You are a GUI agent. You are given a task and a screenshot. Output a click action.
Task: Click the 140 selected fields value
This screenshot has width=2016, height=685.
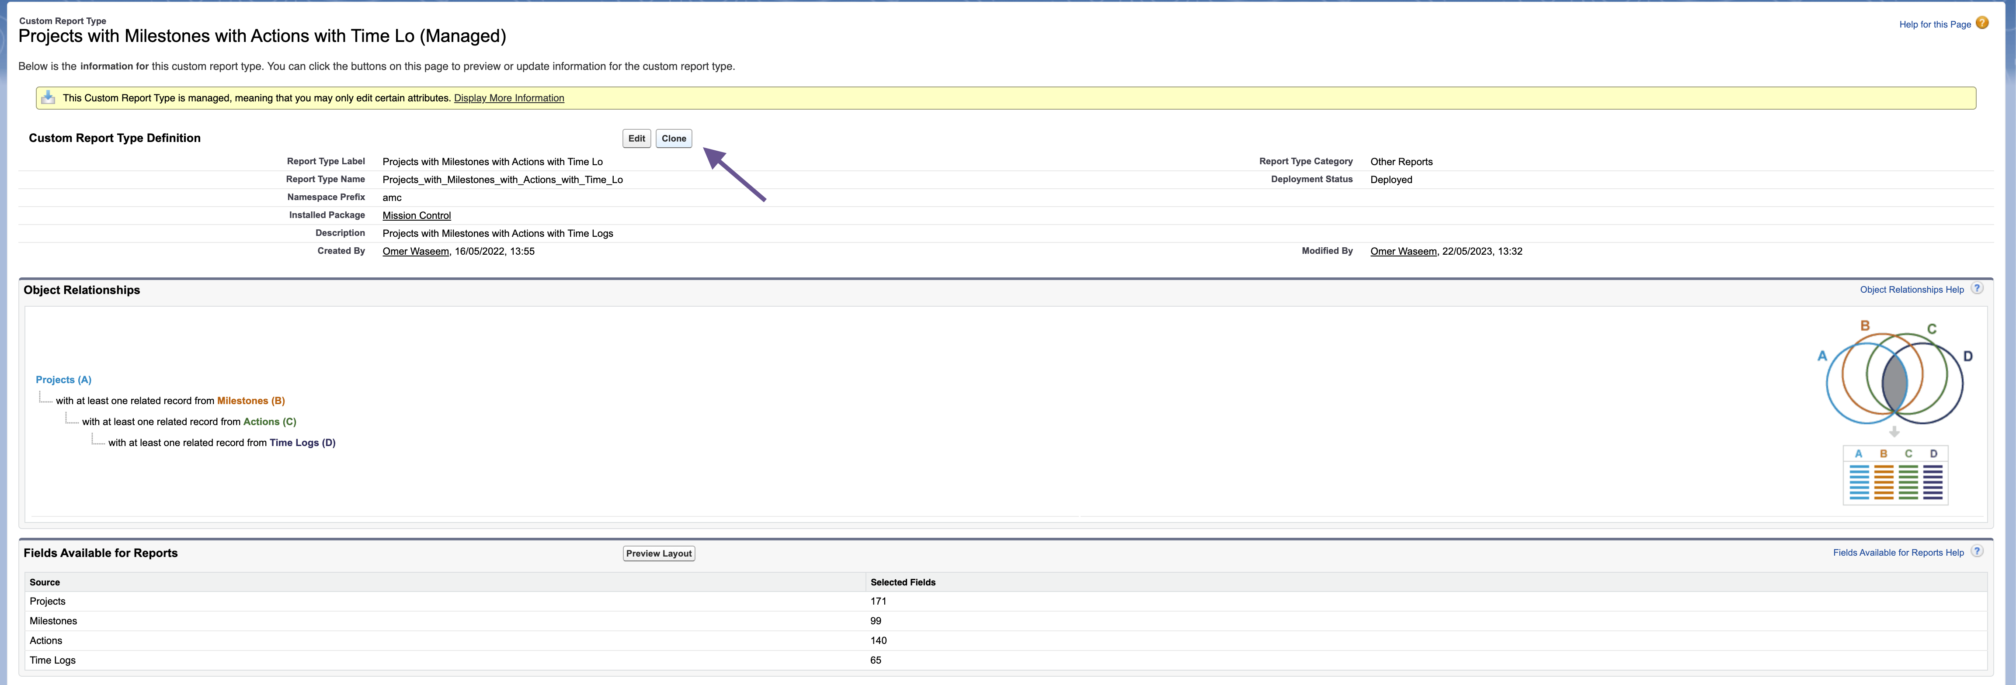[x=878, y=640]
